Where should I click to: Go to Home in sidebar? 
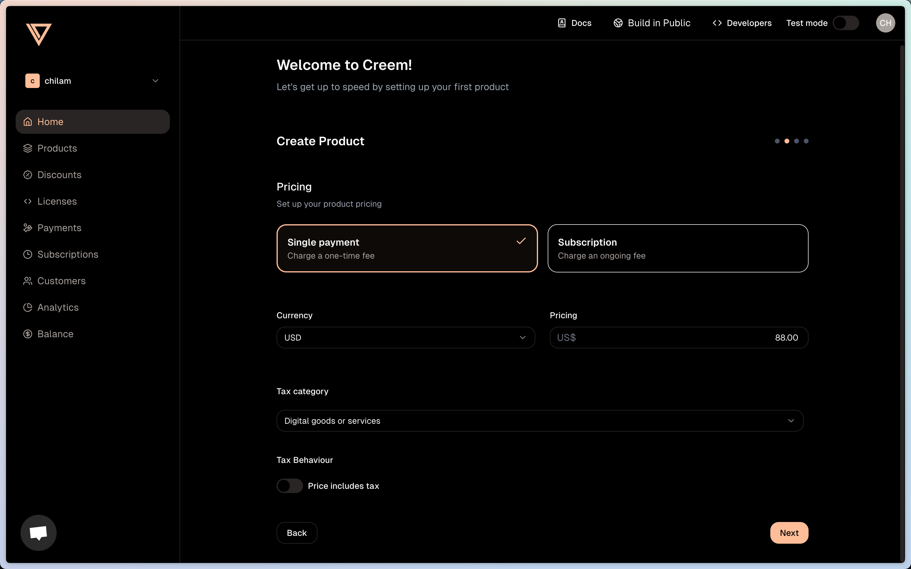coord(92,121)
